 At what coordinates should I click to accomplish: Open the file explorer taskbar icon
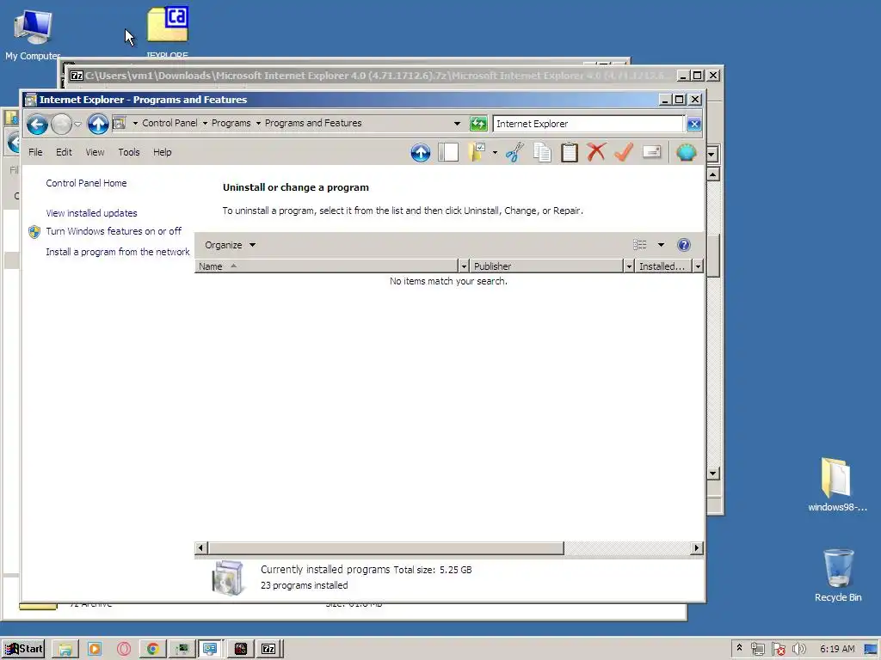[65, 649]
